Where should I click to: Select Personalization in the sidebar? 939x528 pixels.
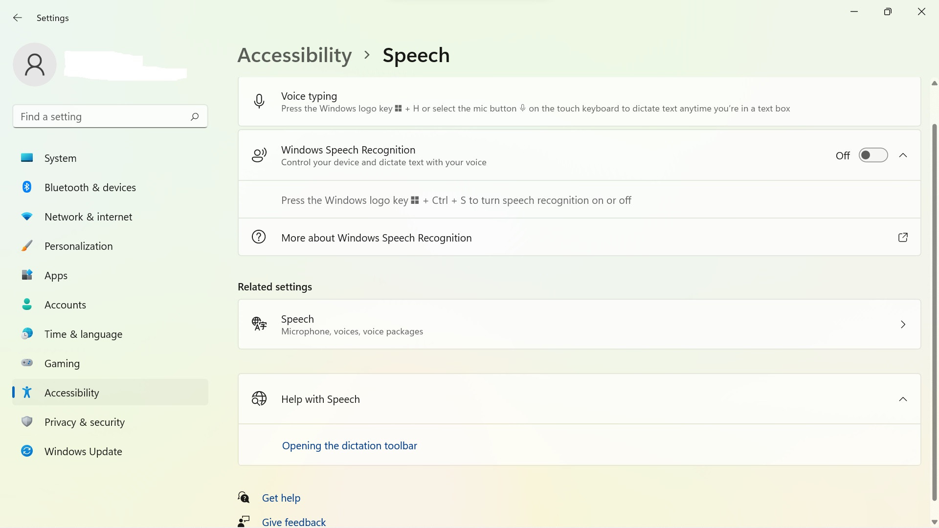[110, 246]
